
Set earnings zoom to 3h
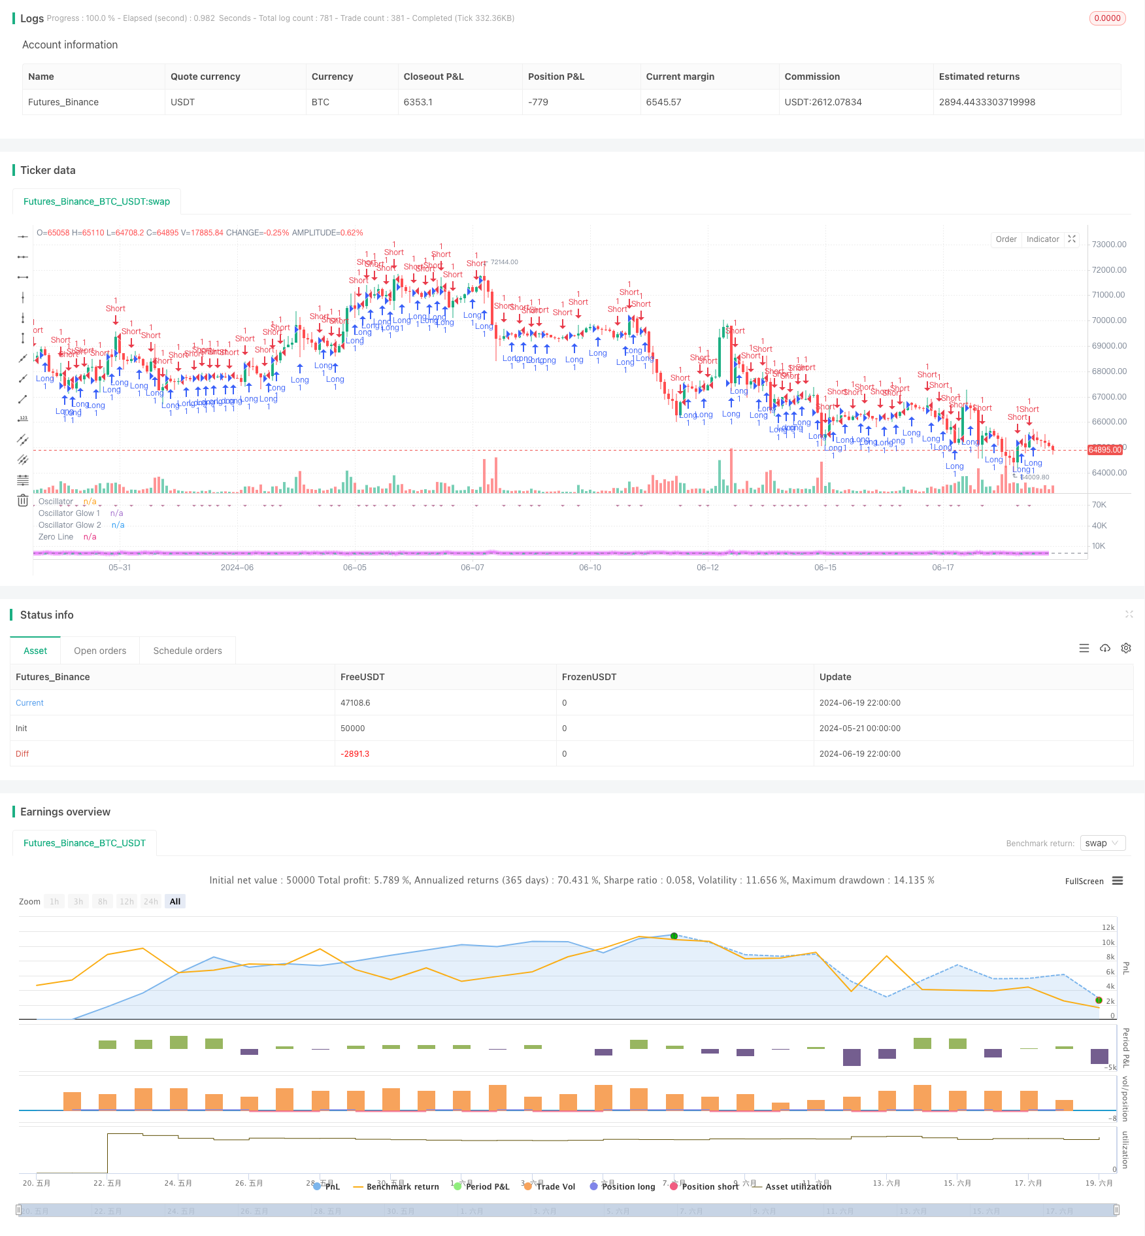pyautogui.click(x=78, y=901)
